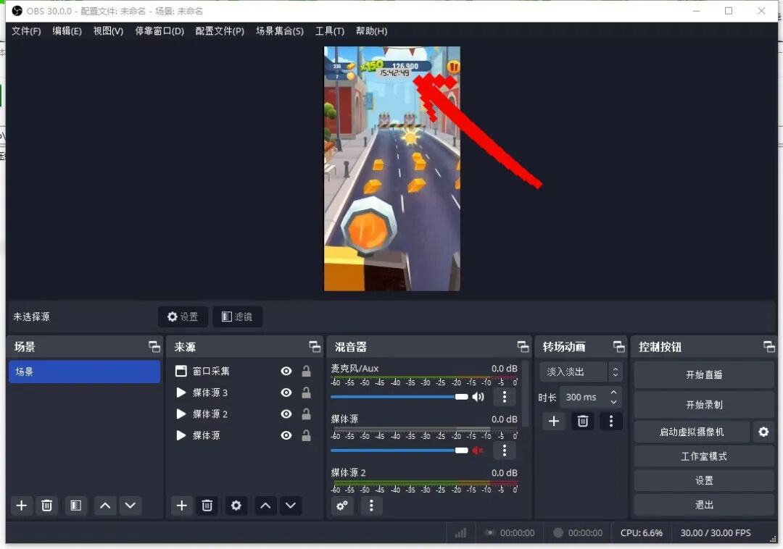This screenshot has height=549, width=783.
Task: Pop out the 场景 dock panel
Action: click(x=154, y=346)
